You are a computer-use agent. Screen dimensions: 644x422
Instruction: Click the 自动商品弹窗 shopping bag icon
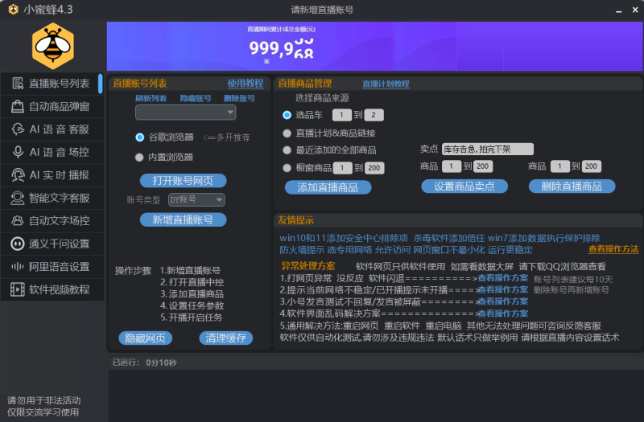17,107
